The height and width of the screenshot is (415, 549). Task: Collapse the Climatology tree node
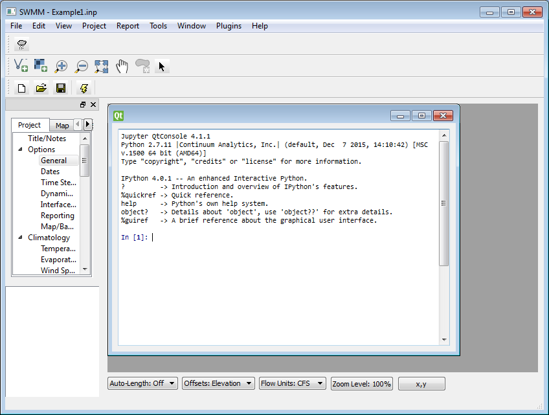[20, 237]
